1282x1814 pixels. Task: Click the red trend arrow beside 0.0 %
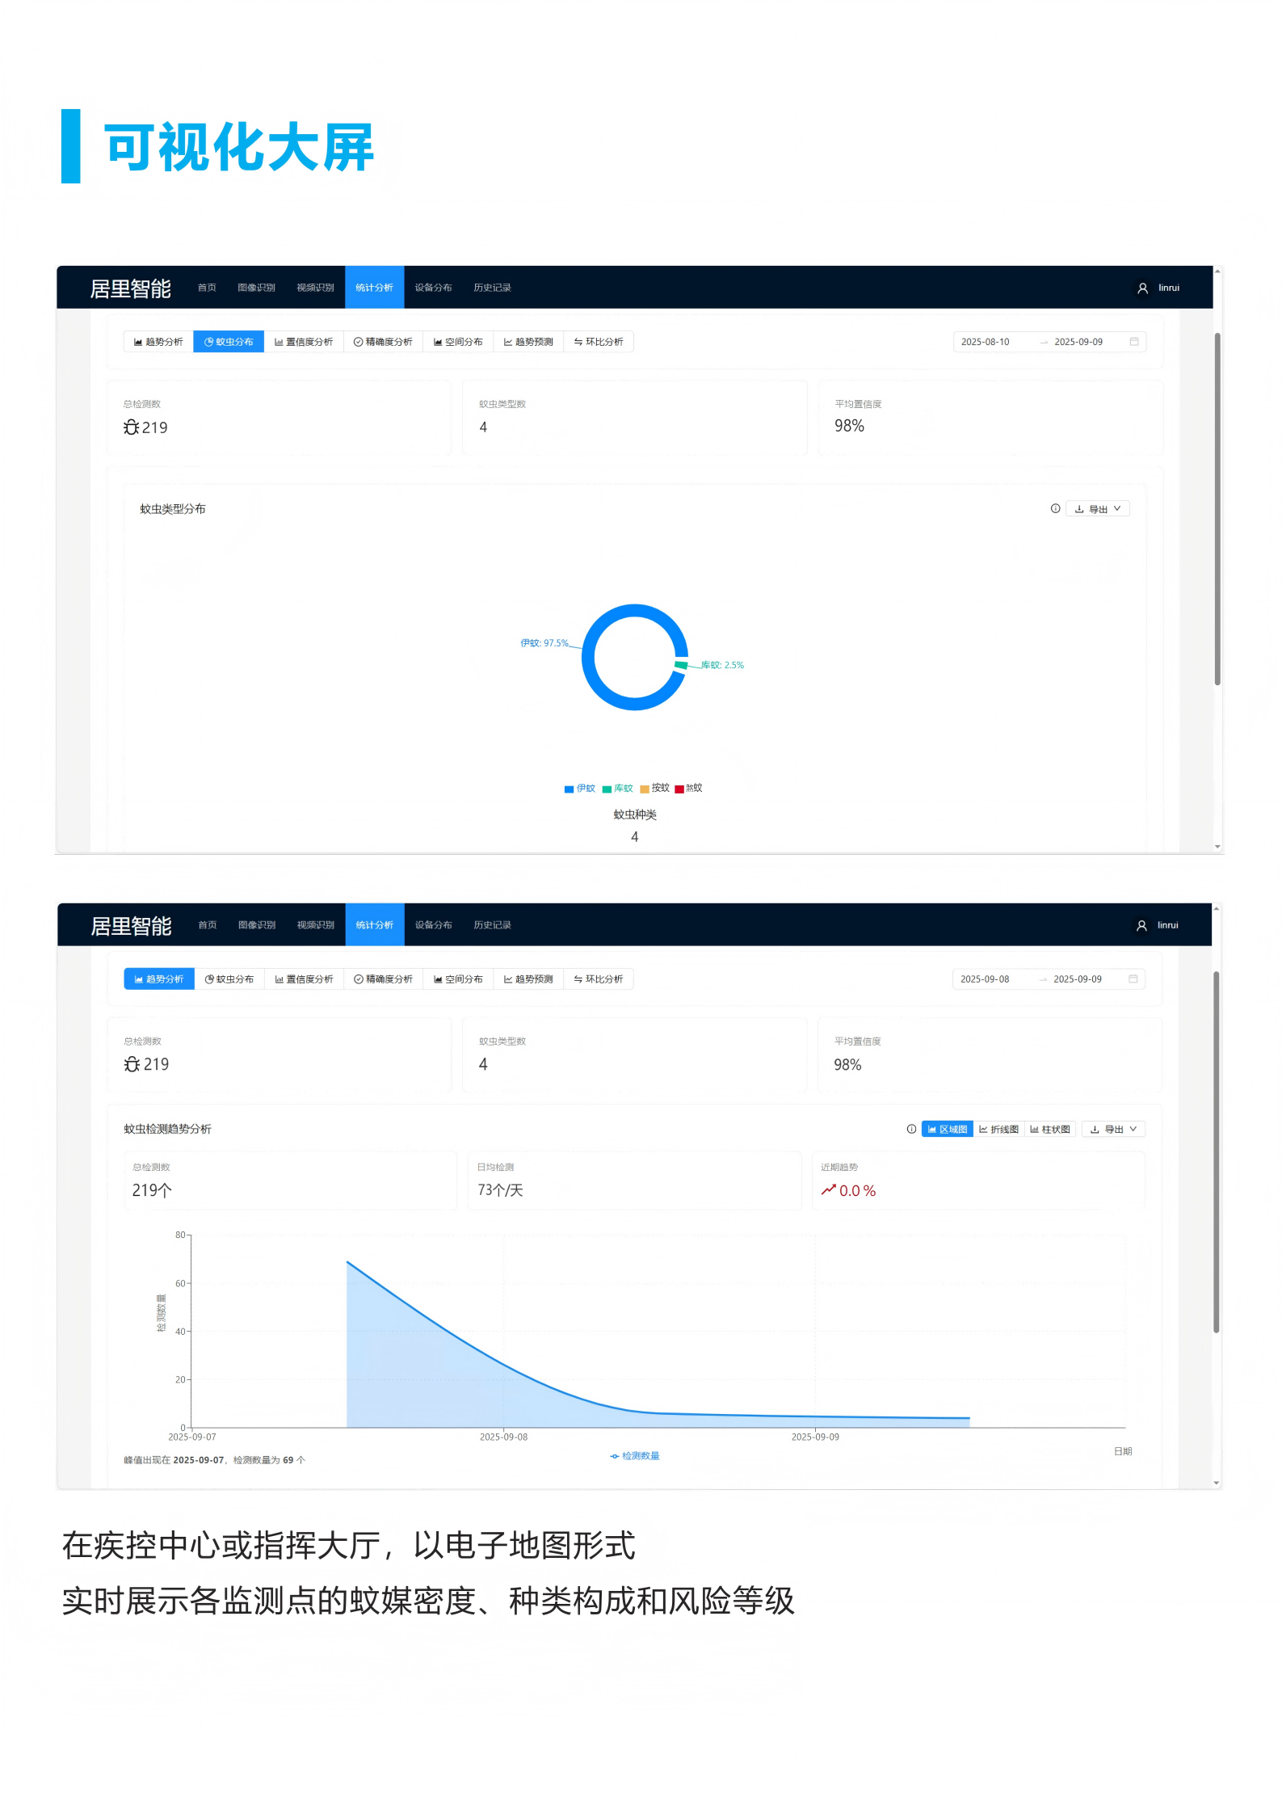828,1190
